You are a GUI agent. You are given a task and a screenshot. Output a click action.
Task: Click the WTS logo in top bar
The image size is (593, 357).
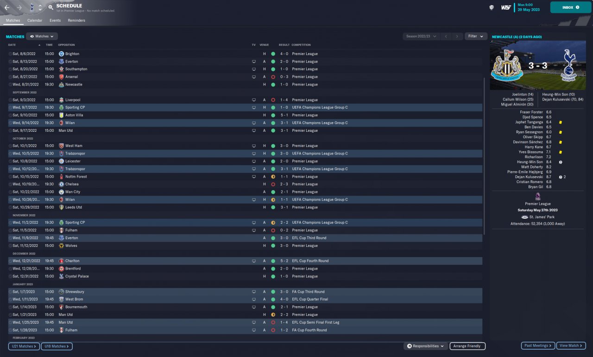(x=506, y=7)
